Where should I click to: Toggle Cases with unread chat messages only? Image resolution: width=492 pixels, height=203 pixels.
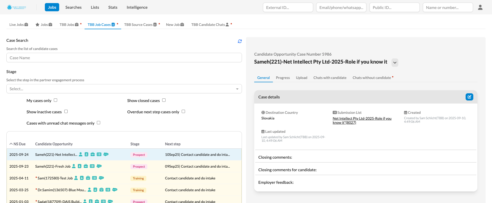98,123
